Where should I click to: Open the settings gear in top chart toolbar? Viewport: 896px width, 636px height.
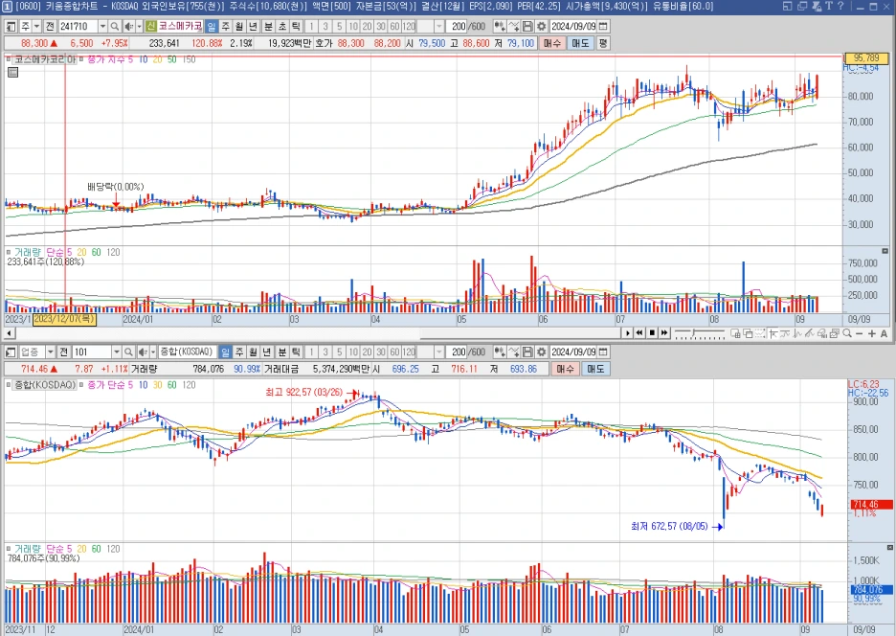pyautogui.click(x=541, y=26)
